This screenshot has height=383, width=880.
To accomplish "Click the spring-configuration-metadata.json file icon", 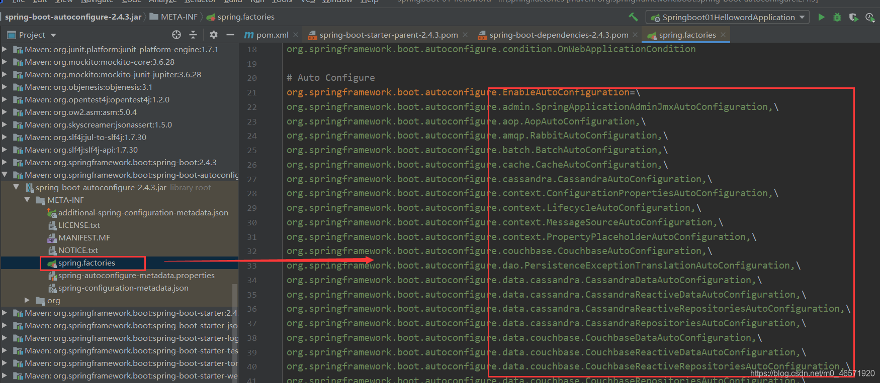I will pos(52,288).
